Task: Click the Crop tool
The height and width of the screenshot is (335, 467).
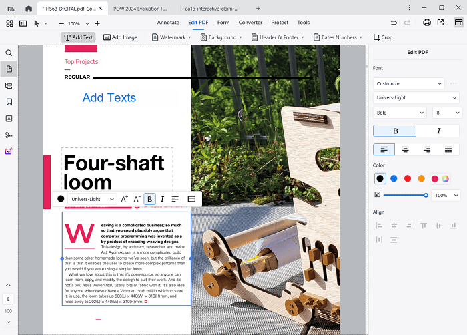Action: 383,37
